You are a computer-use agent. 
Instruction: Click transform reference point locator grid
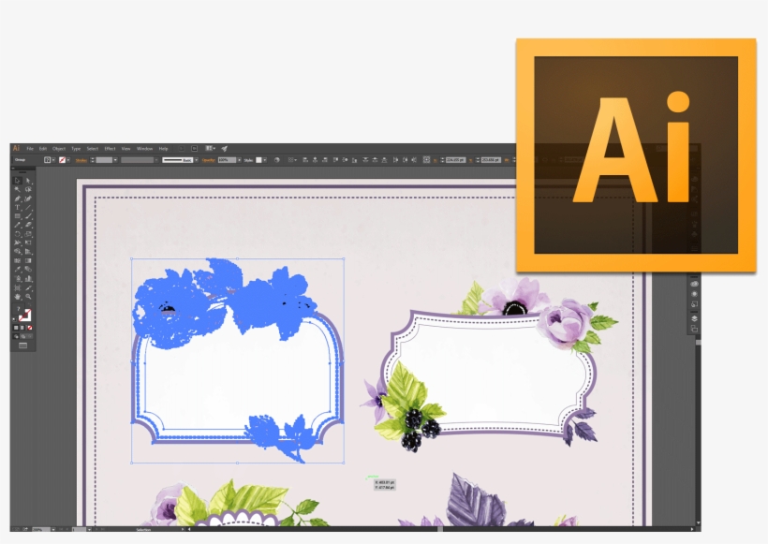coord(426,159)
